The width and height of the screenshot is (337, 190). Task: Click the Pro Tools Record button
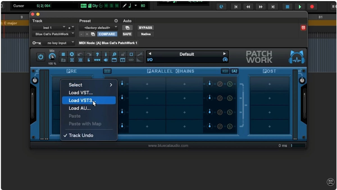tap(312, 7)
